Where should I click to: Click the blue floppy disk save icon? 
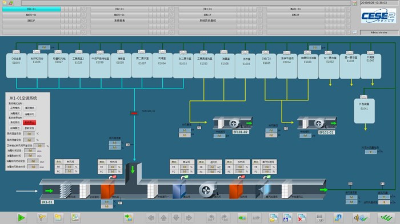(287, 218)
